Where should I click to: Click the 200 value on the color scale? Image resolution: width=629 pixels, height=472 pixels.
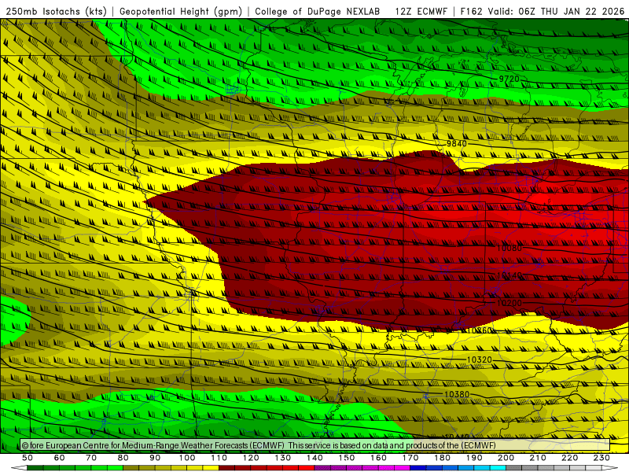click(x=506, y=458)
